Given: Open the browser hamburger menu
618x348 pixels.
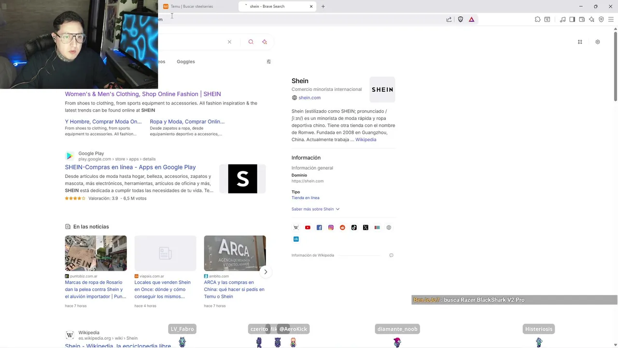Looking at the screenshot, I should click(x=611, y=19).
